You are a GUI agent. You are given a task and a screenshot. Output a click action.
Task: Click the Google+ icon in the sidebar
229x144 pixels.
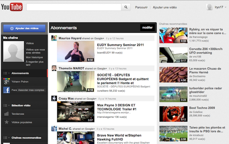tap(6, 82)
